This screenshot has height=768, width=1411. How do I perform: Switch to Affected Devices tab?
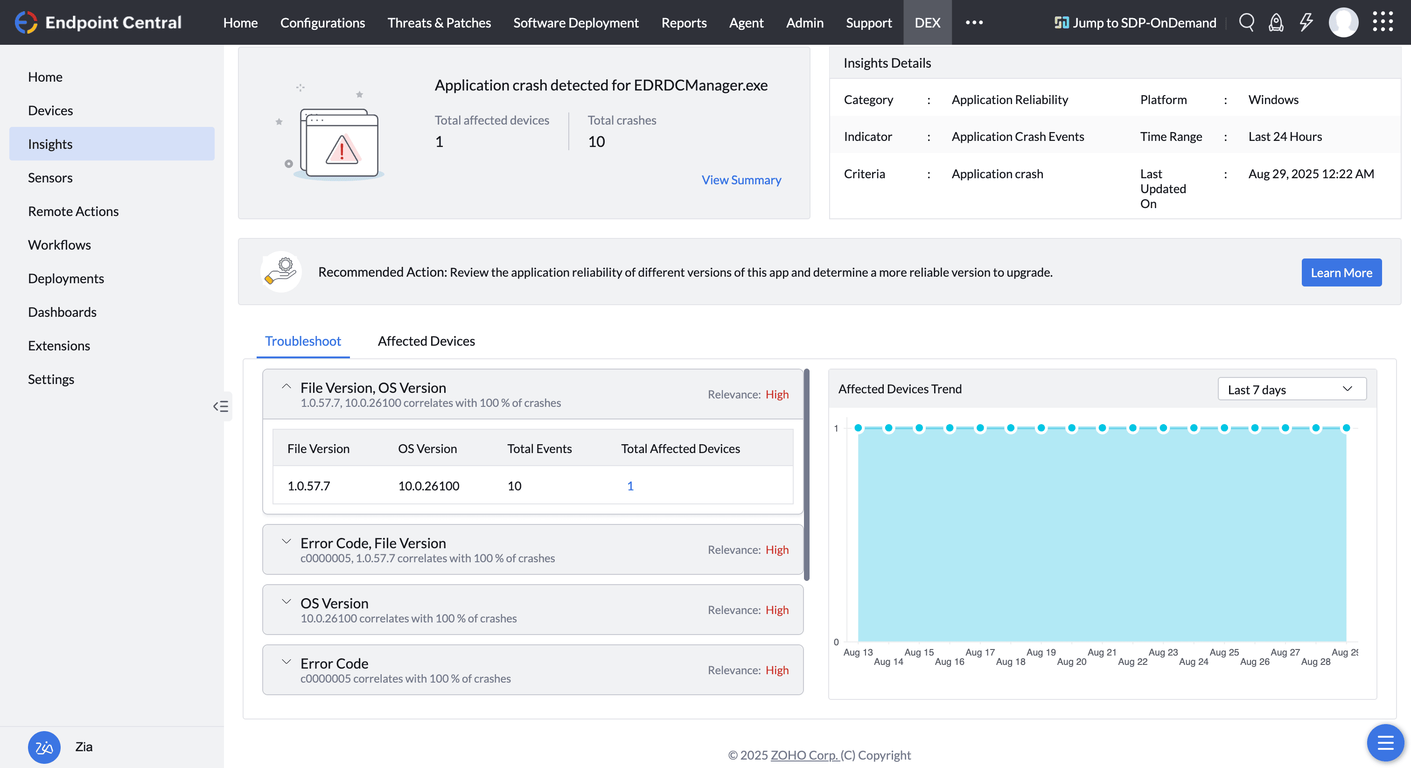[x=426, y=341]
